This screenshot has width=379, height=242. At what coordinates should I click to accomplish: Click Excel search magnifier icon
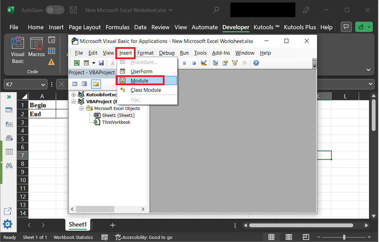[x=216, y=10]
